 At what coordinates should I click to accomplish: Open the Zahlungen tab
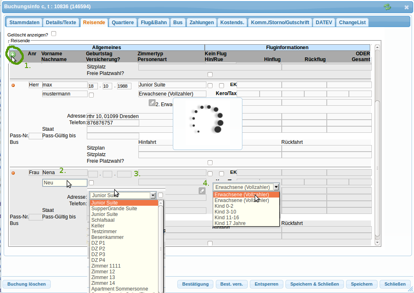(201, 23)
